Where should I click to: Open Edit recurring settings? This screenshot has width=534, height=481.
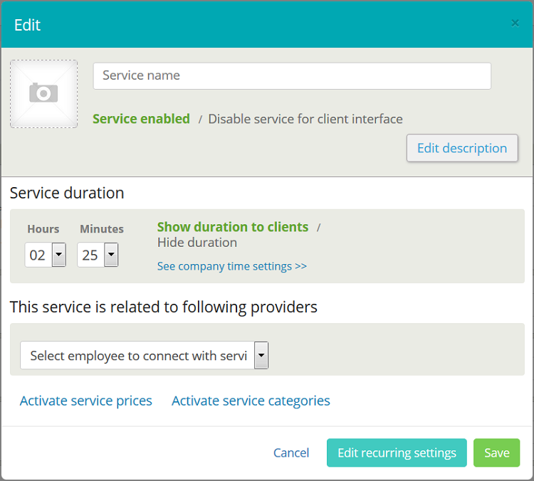(397, 453)
